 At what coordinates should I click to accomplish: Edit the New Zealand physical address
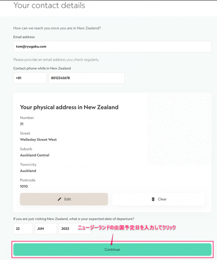point(64,199)
